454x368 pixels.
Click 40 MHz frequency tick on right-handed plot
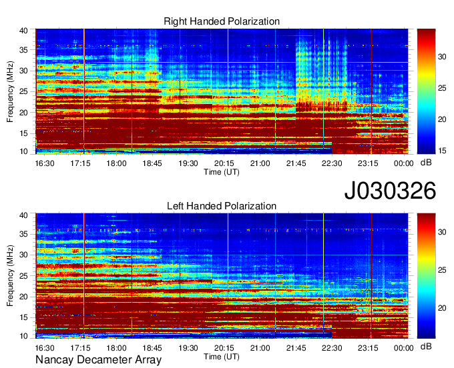[x=23, y=31]
